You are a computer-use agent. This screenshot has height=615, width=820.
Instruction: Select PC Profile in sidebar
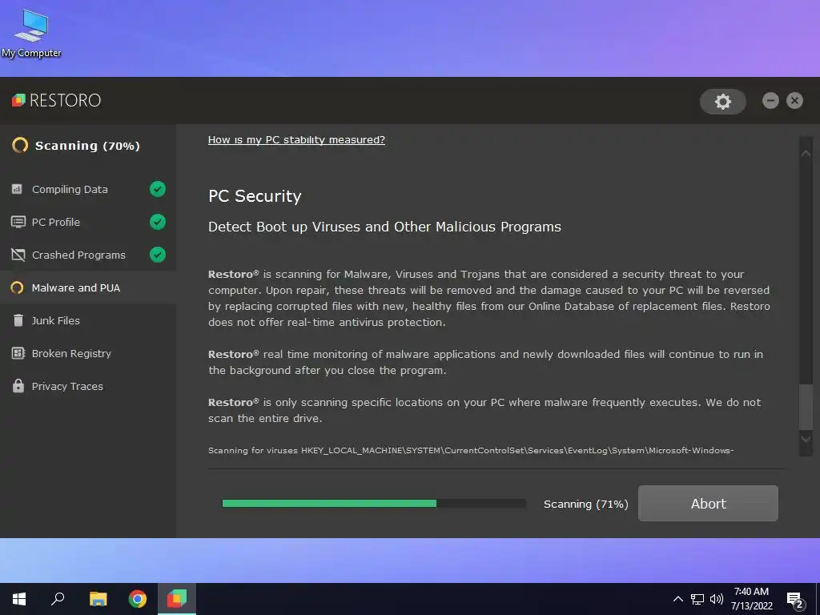point(88,223)
